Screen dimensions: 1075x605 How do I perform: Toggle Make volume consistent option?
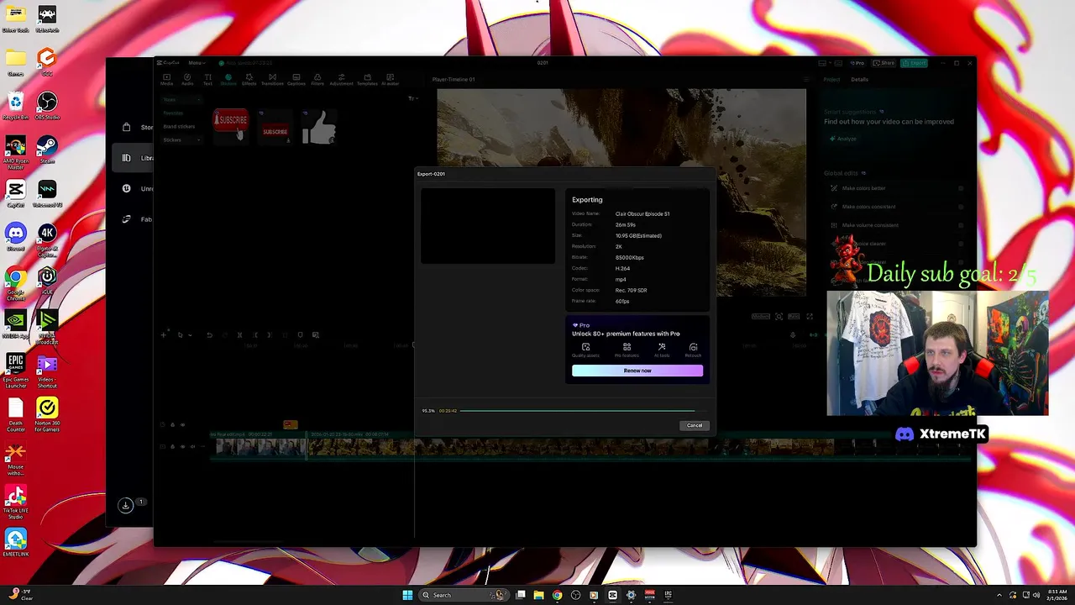point(961,225)
